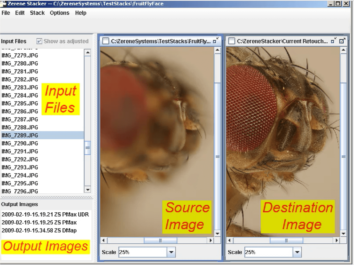This screenshot has height=265, width=354.
Task: Open the Options menu
Action: pyautogui.click(x=60, y=13)
